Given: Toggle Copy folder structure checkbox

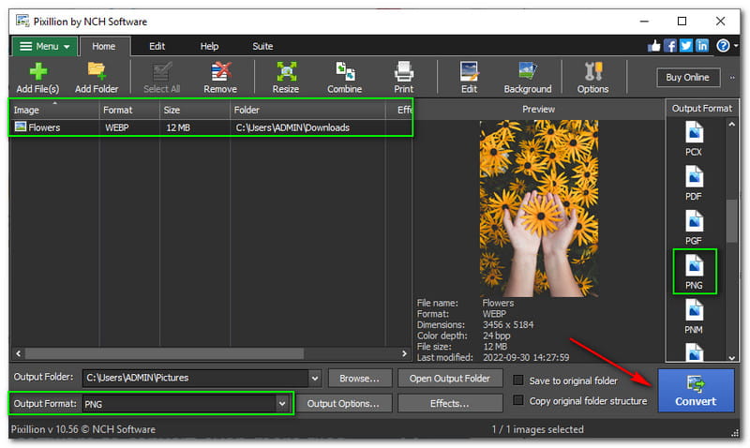Looking at the screenshot, I should pos(519,401).
